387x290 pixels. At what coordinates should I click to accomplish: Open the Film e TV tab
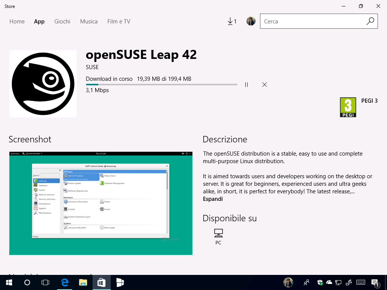click(119, 22)
